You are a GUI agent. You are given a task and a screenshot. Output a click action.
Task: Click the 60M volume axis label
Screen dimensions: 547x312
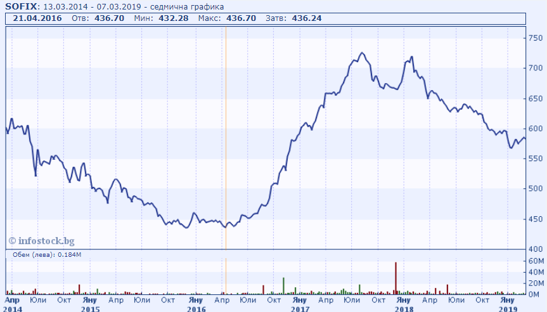pyautogui.click(x=536, y=261)
